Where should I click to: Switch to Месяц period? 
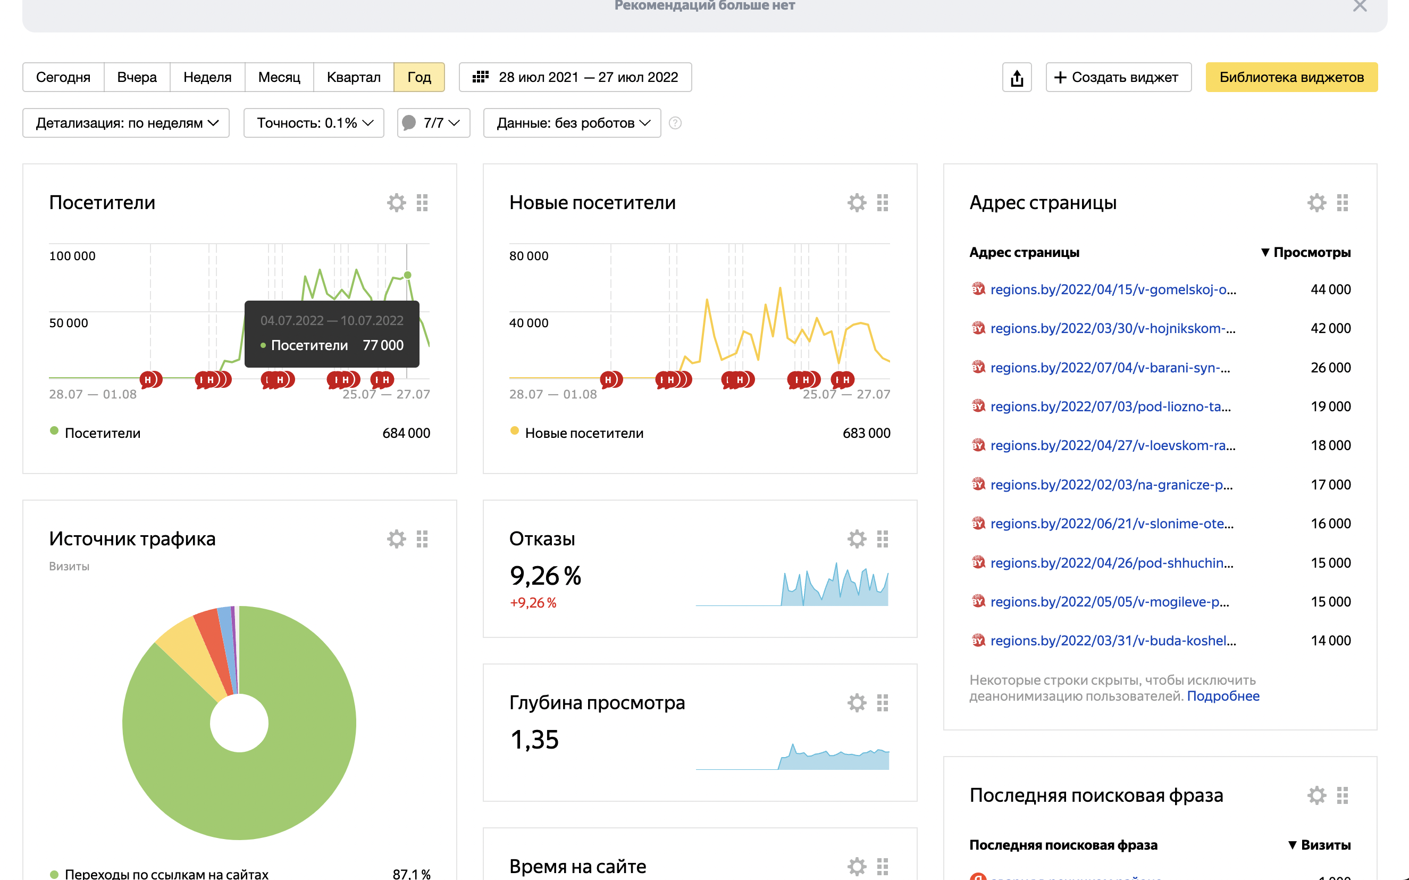click(279, 77)
